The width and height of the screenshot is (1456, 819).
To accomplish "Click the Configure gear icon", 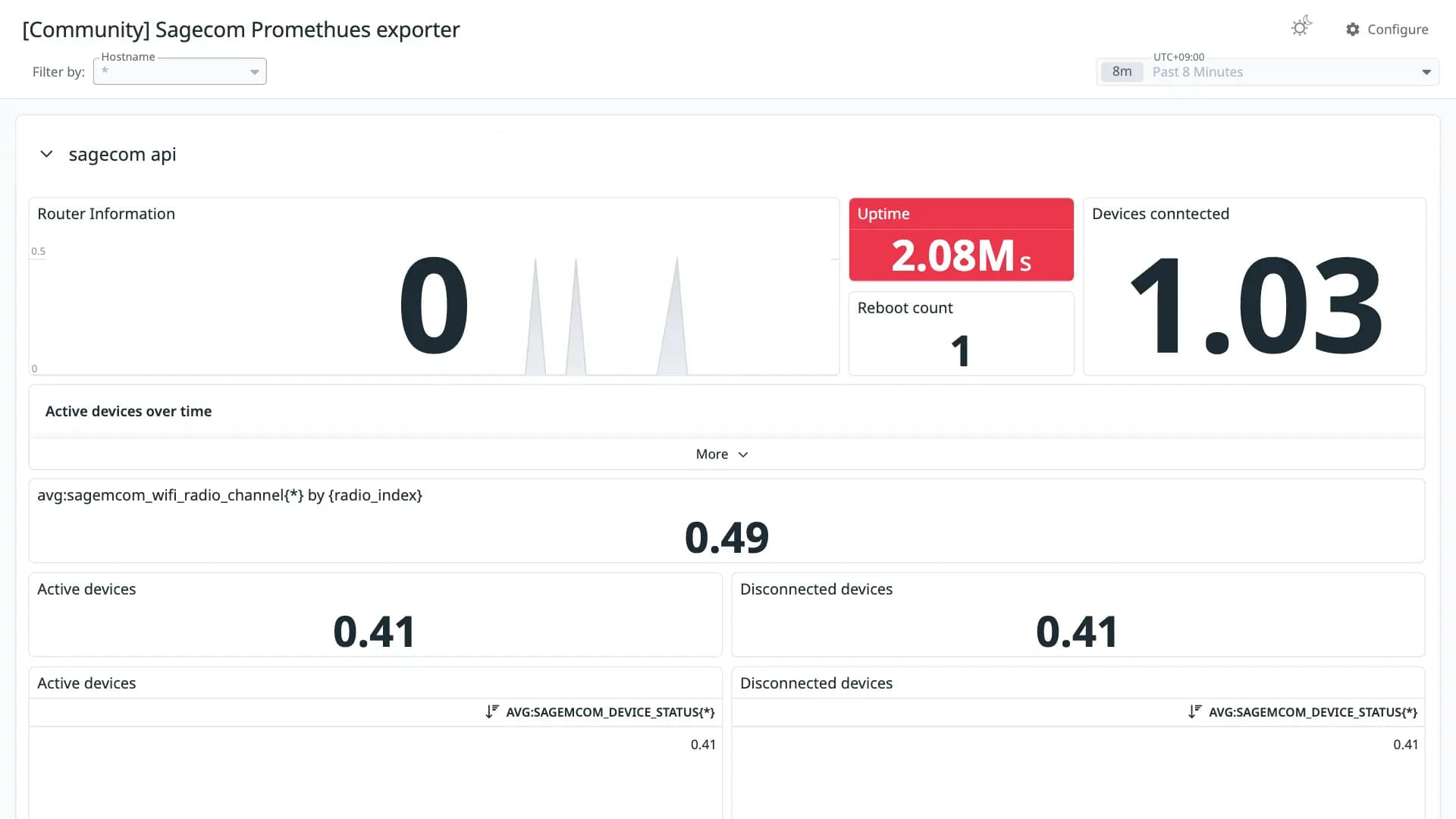I will tap(1352, 29).
